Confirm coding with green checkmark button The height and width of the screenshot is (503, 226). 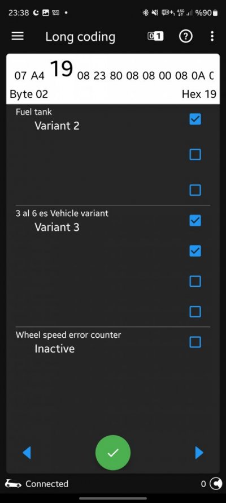point(113,453)
